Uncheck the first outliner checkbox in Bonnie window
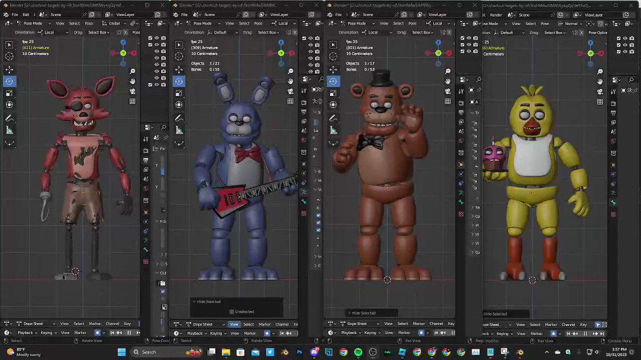 point(304,38)
